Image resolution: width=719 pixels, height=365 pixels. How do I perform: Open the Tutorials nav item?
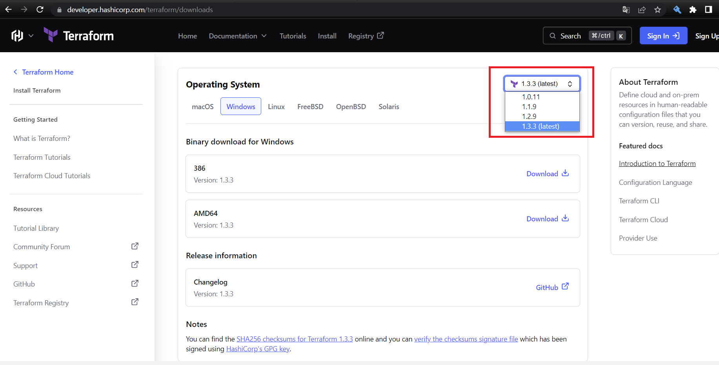point(293,36)
